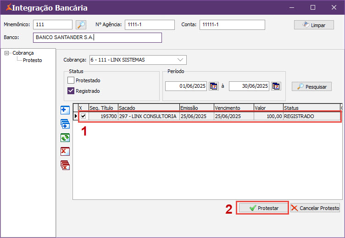The width and height of the screenshot is (345, 238).
Task: Click the Emissão column header
Action: pyautogui.click(x=197, y=108)
